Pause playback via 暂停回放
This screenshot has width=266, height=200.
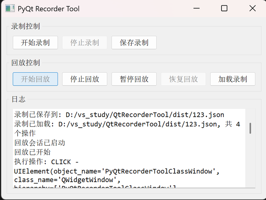(134, 79)
